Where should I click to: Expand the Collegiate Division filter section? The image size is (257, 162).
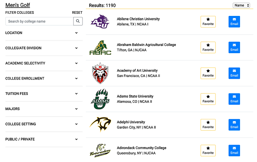tap(42, 48)
